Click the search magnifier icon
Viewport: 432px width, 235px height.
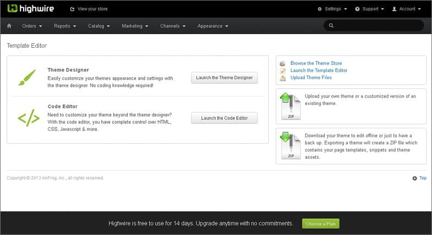pyautogui.click(x=331, y=26)
